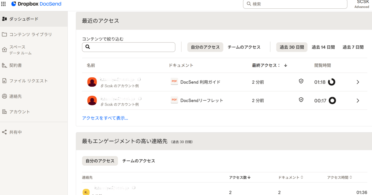
Task: Open the apps grid launcher icon
Action: 3,4
